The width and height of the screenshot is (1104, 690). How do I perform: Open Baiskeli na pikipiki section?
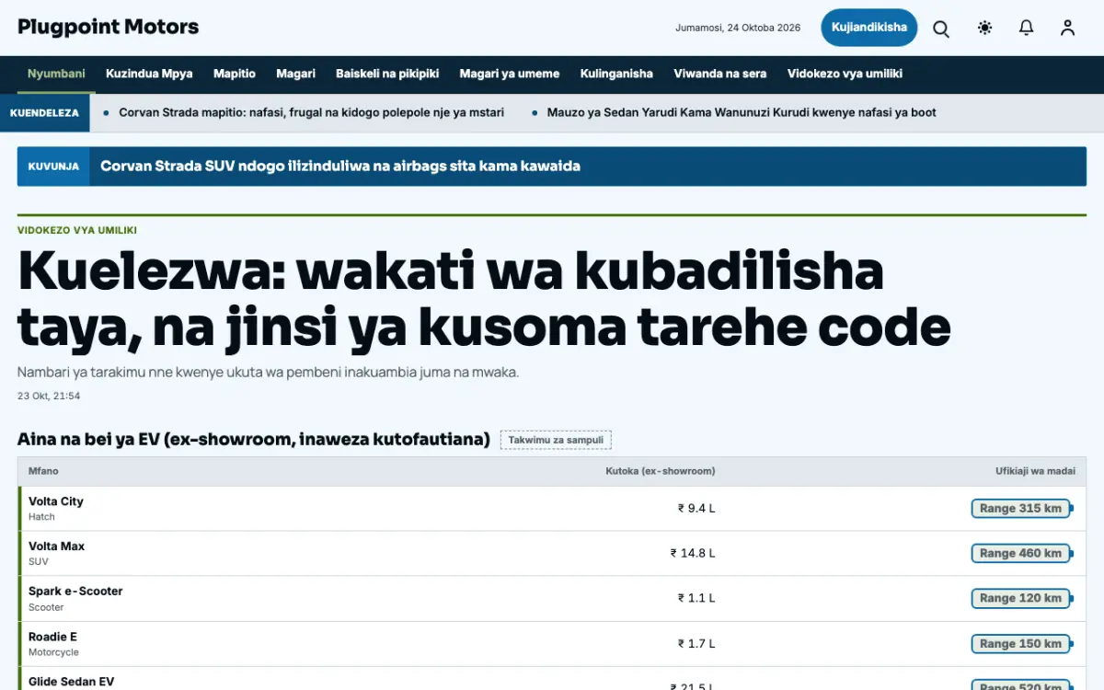tap(387, 74)
